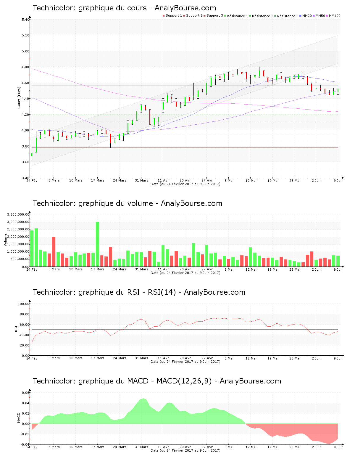Click the -0.04 value on MACD axis
The height and width of the screenshot is (459, 355).
point(25,444)
